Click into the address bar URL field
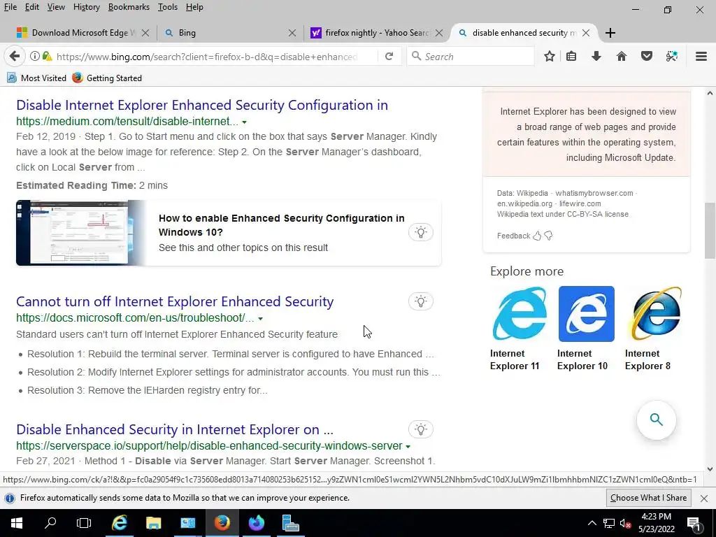This screenshot has height=537, width=716. tap(206, 57)
